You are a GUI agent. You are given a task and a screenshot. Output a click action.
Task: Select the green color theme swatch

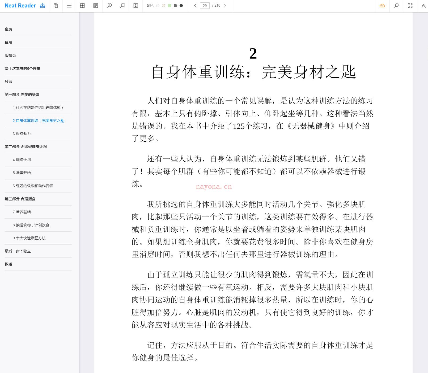[x=169, y=6]
